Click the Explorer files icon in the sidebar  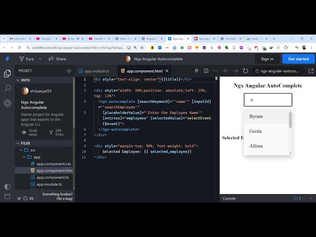[x=7, y=74]
